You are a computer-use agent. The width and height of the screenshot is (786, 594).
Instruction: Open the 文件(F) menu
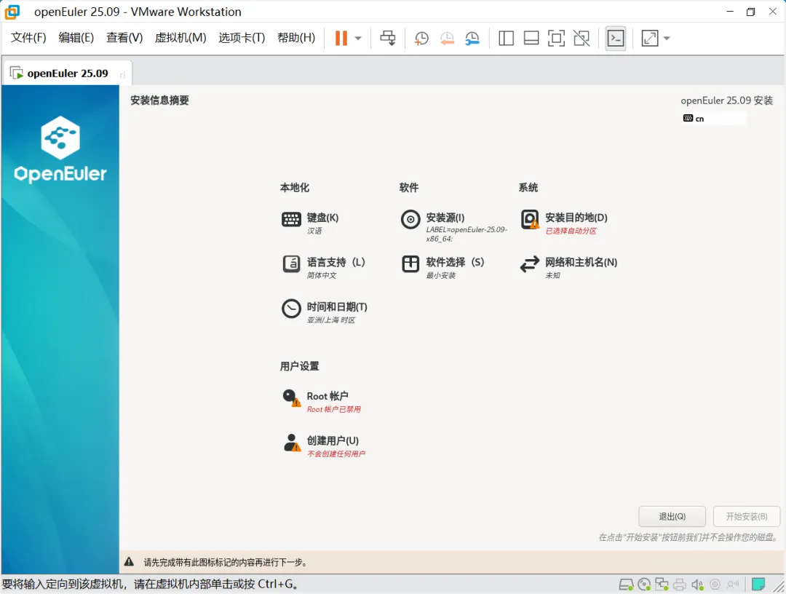(28, 38)
